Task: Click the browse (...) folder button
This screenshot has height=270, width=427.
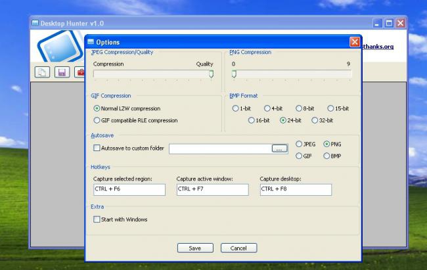Action: click(279, 148)
